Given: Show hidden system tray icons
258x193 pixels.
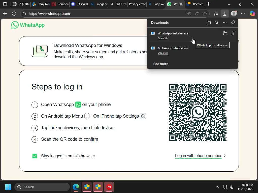Looking at the screenshot, I should [x=217, y=187].
